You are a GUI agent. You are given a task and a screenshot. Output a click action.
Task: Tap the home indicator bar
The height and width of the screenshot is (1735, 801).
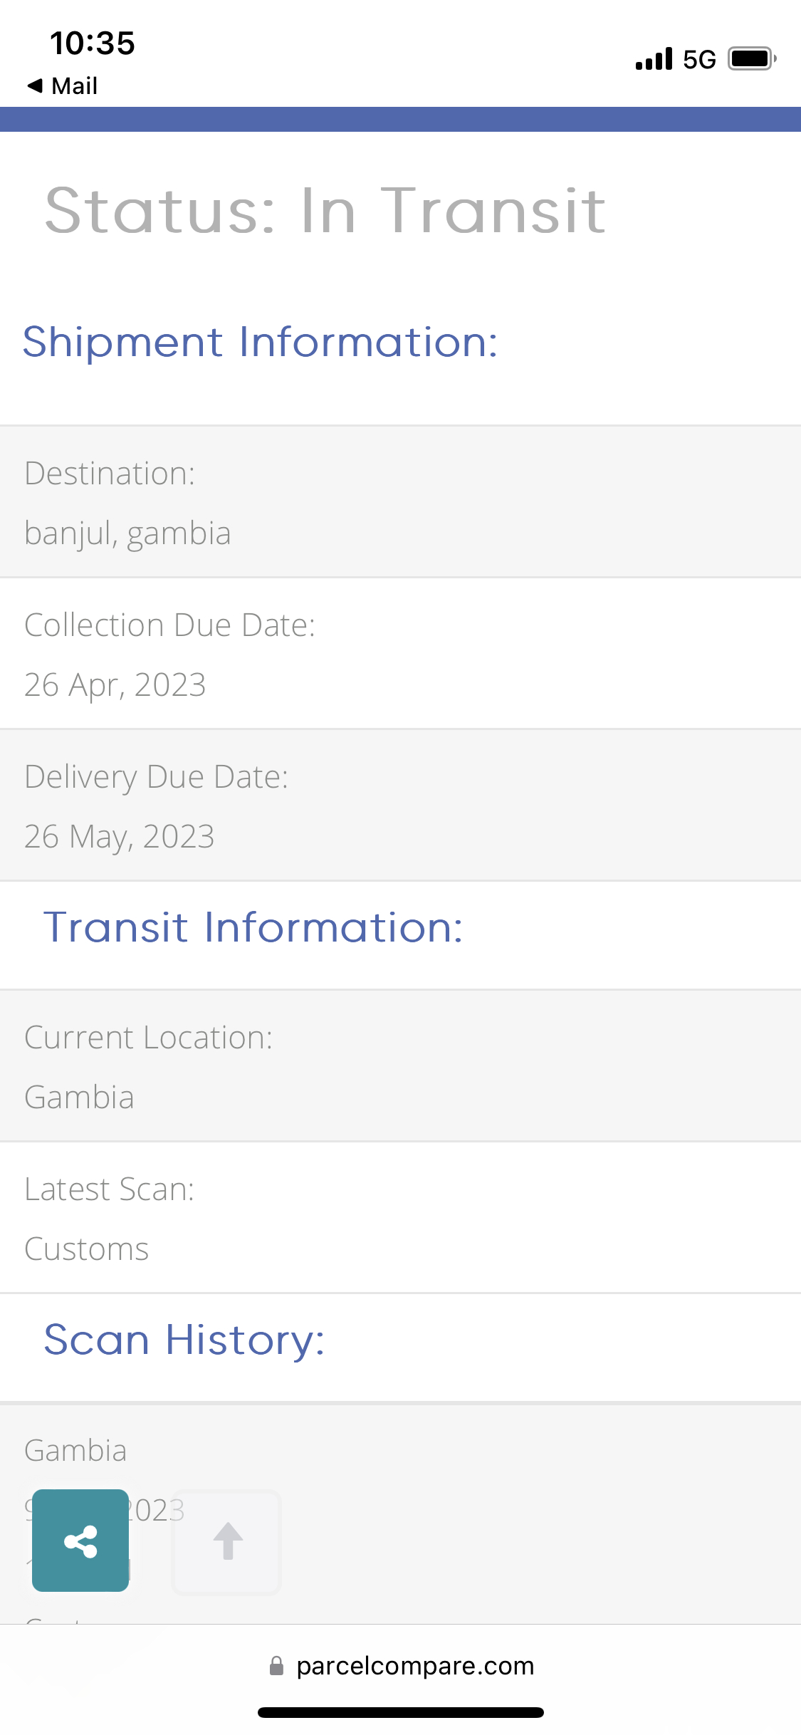[x=401, y=1712]
